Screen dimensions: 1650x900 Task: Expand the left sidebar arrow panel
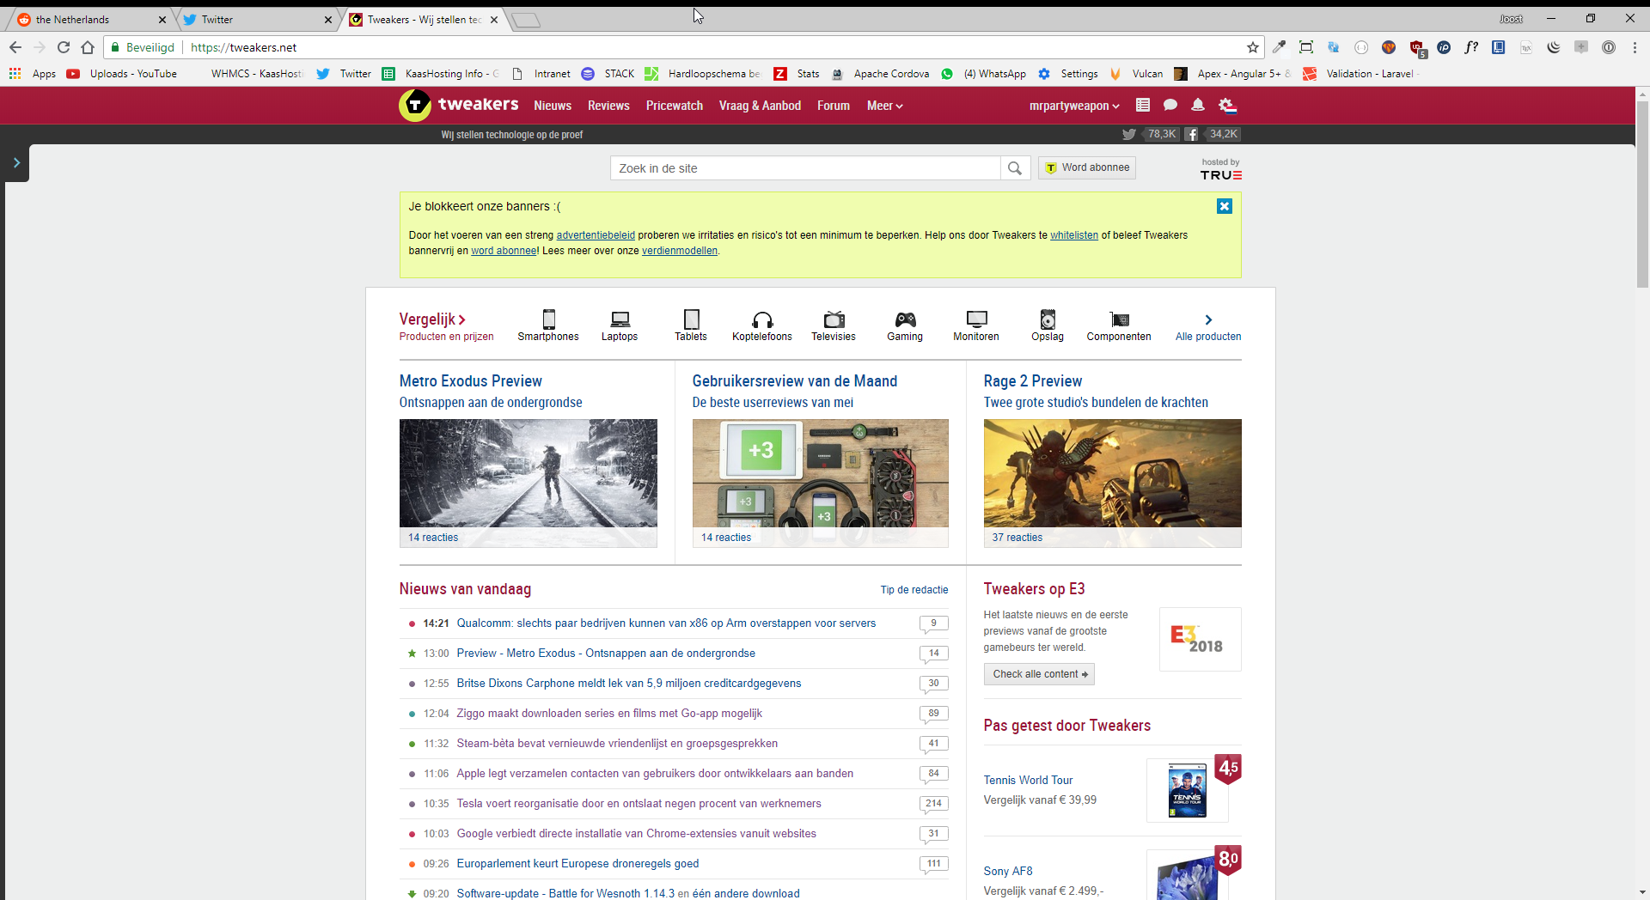click(16, 162)
